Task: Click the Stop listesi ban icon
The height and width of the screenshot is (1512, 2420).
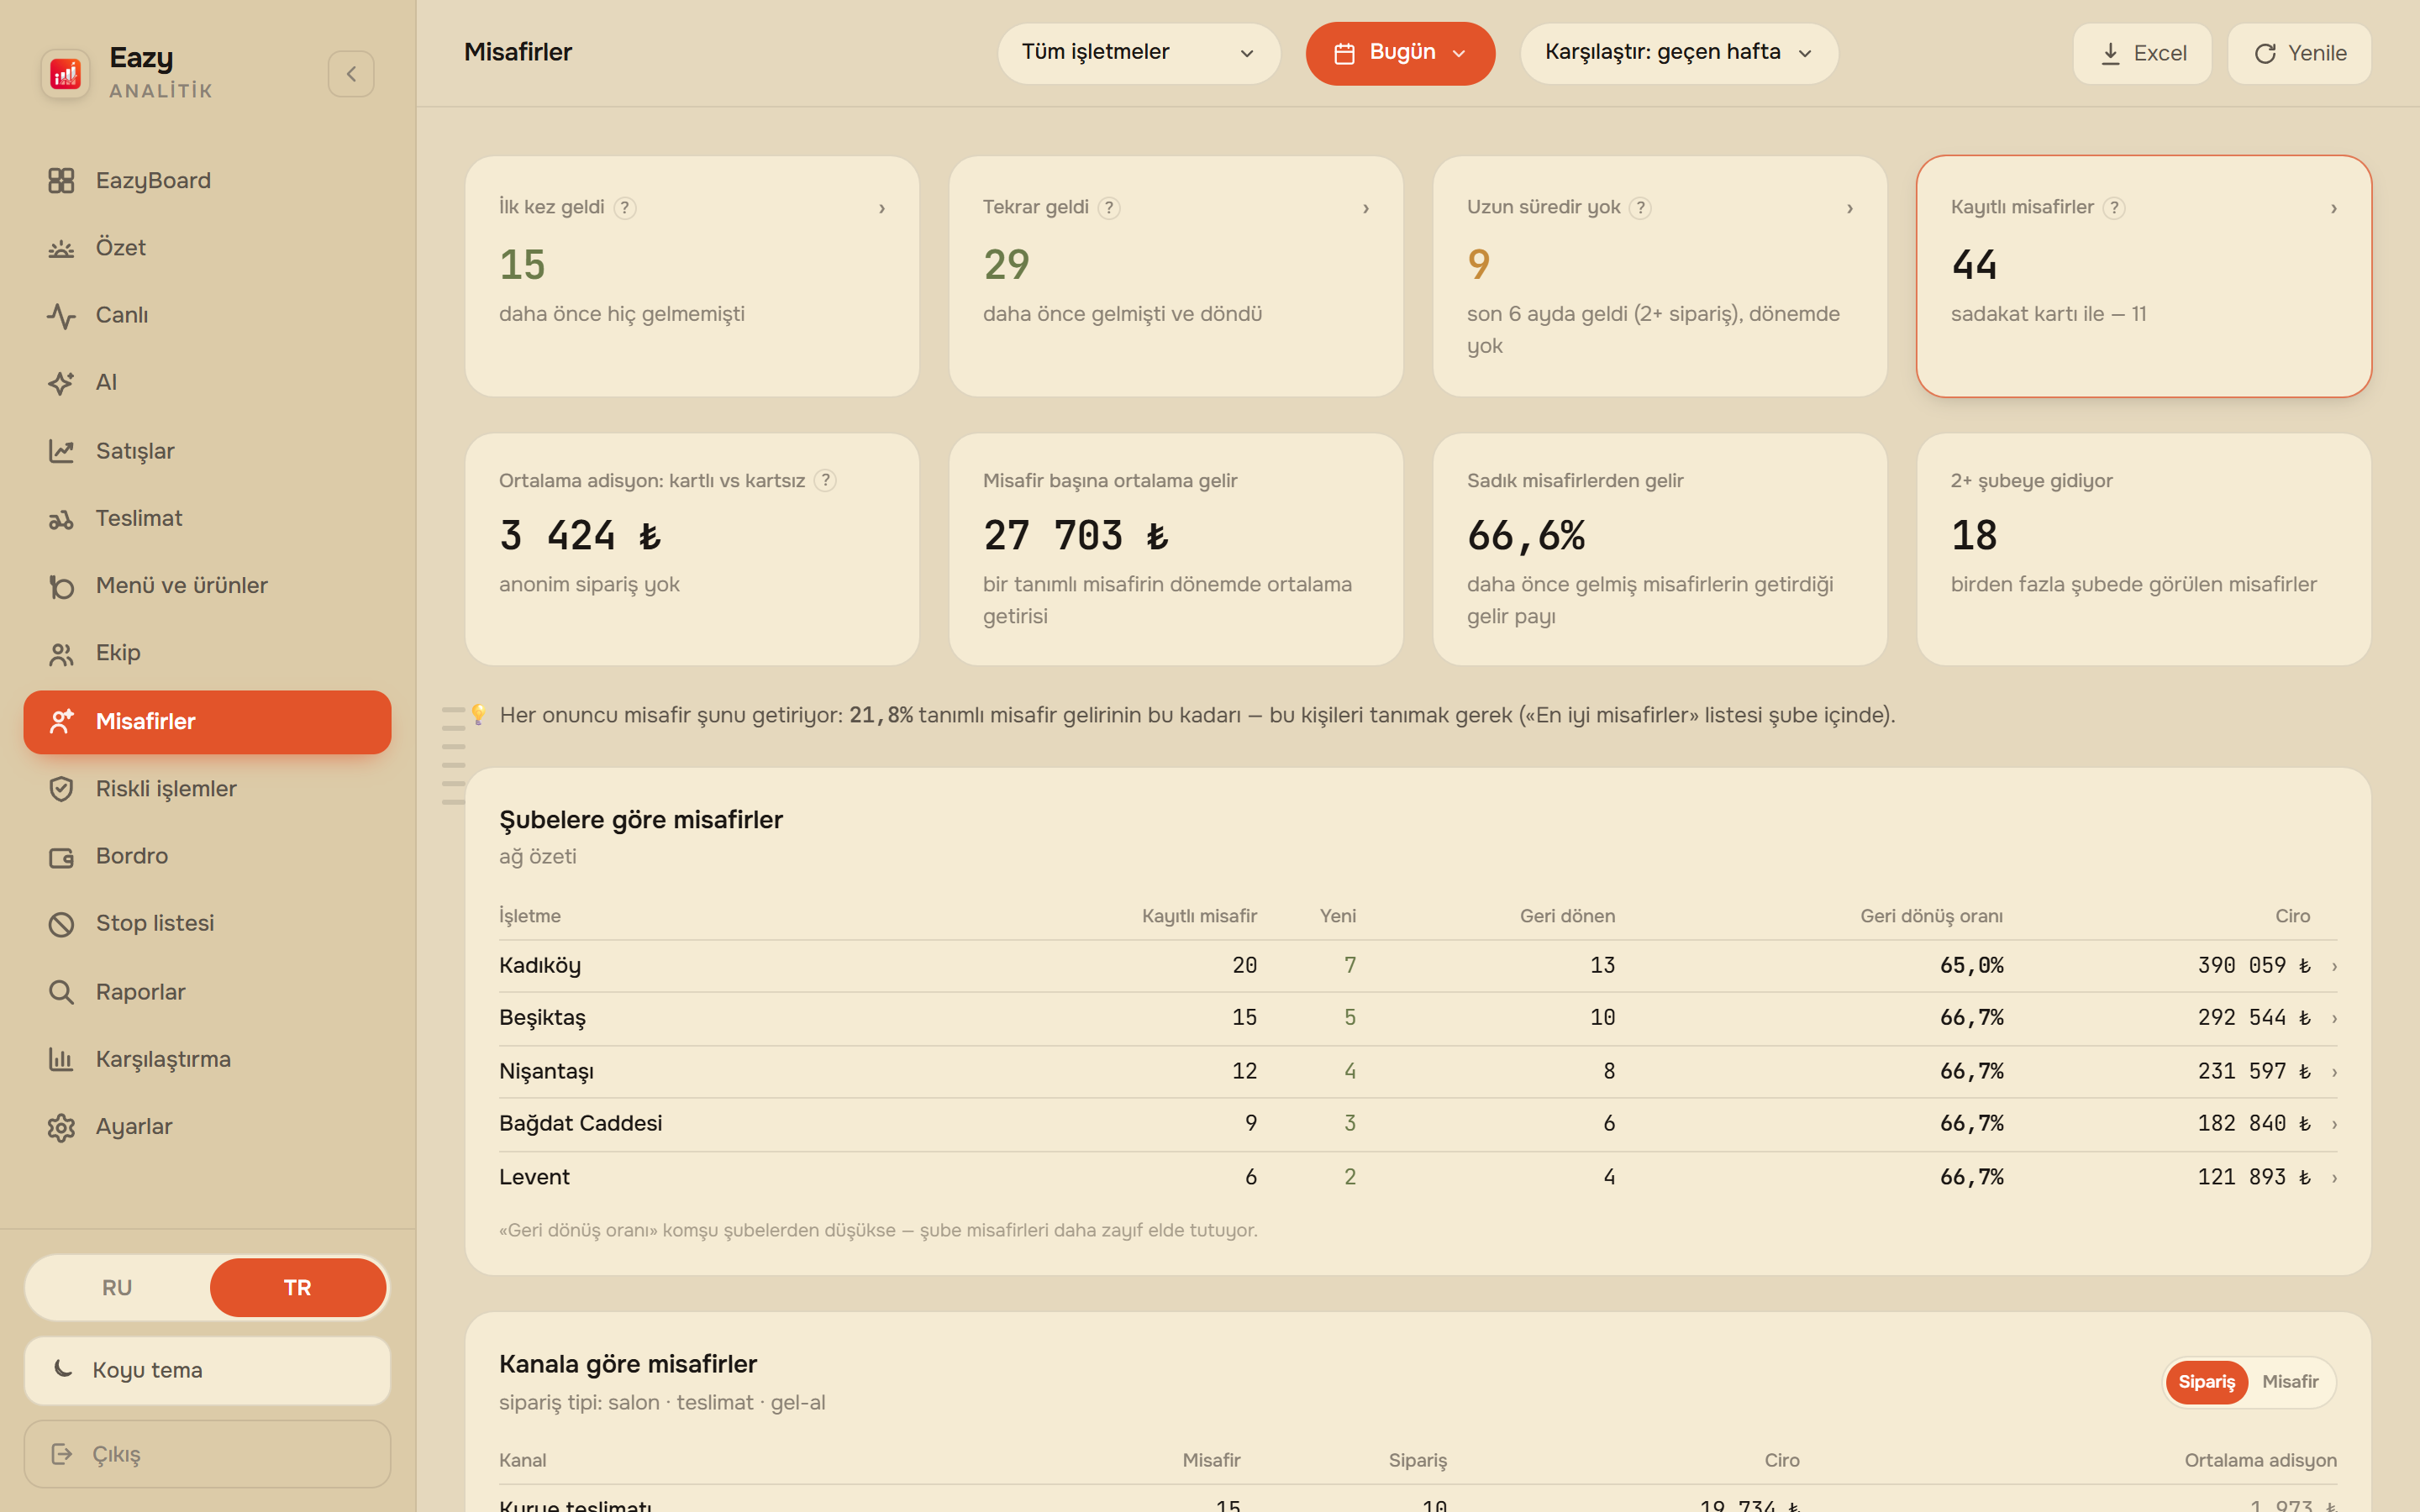Action: click(x=61, y=924)
